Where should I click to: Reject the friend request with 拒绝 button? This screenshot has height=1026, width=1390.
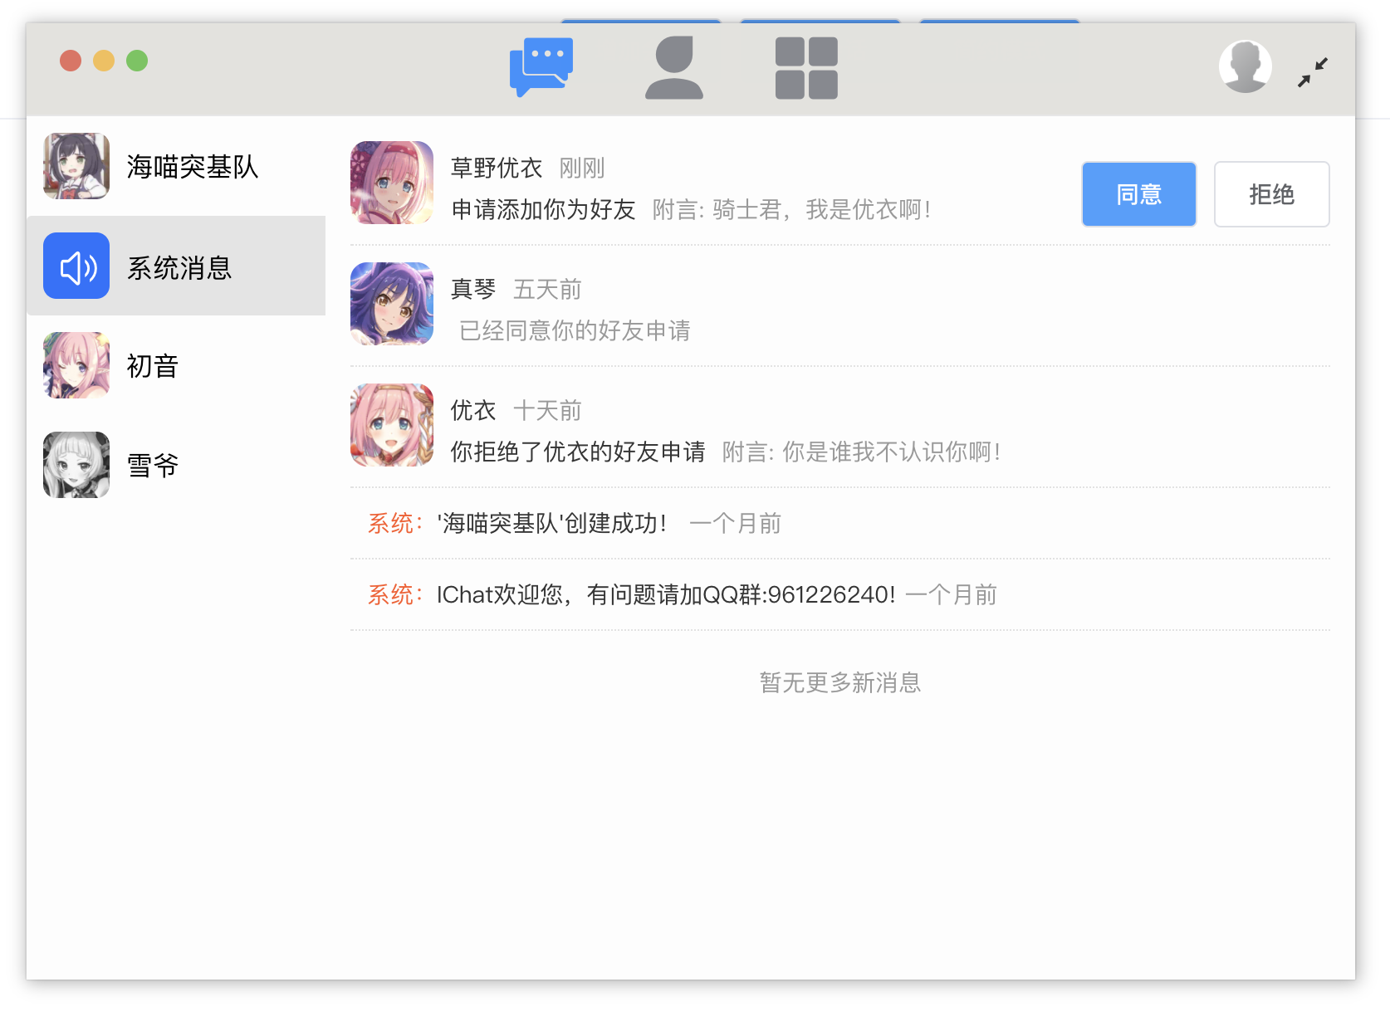point(1271,193)
